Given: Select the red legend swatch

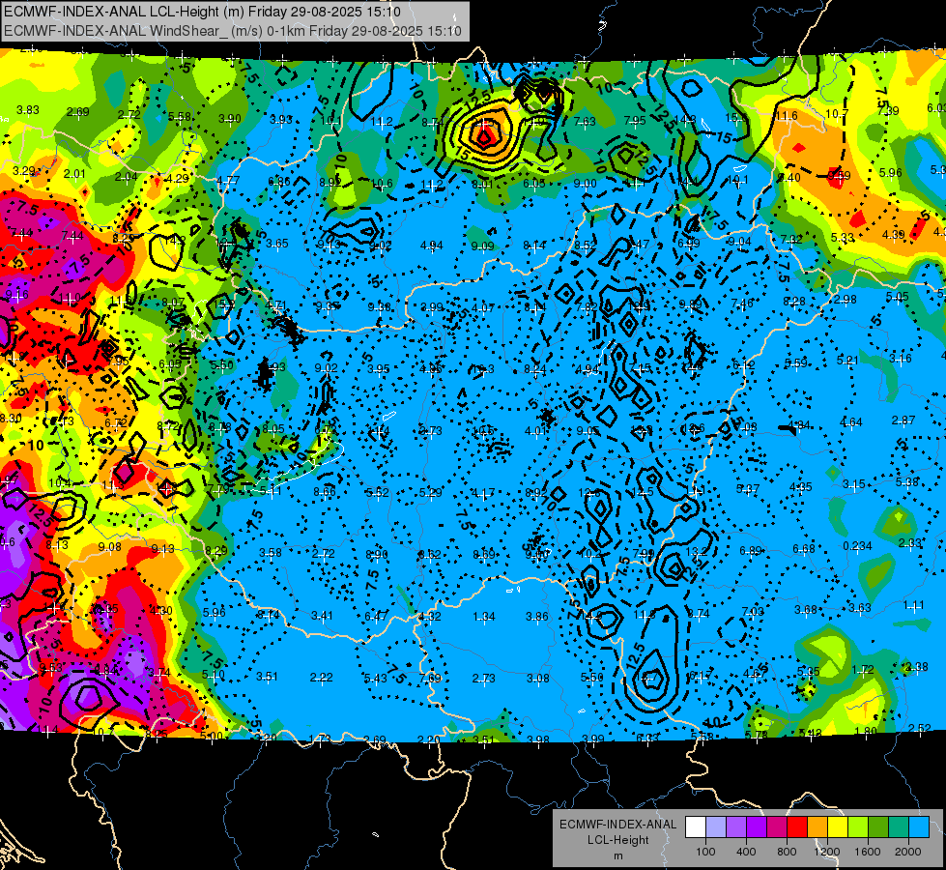Looking at the screenshot, I should pos(797,827).
